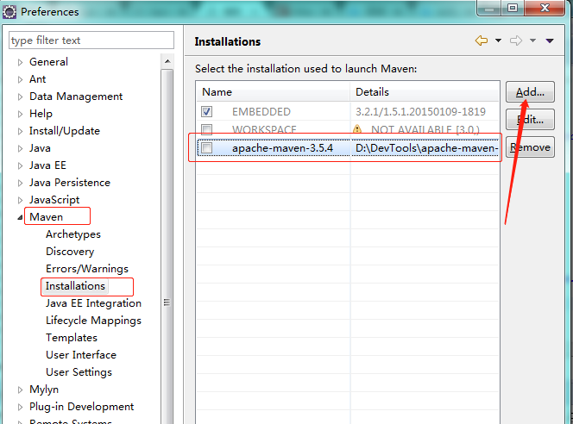Select the apache-maven-3.5.4 row name
The height and width of the screenshot is (424, 573).
tap(282, 147)
